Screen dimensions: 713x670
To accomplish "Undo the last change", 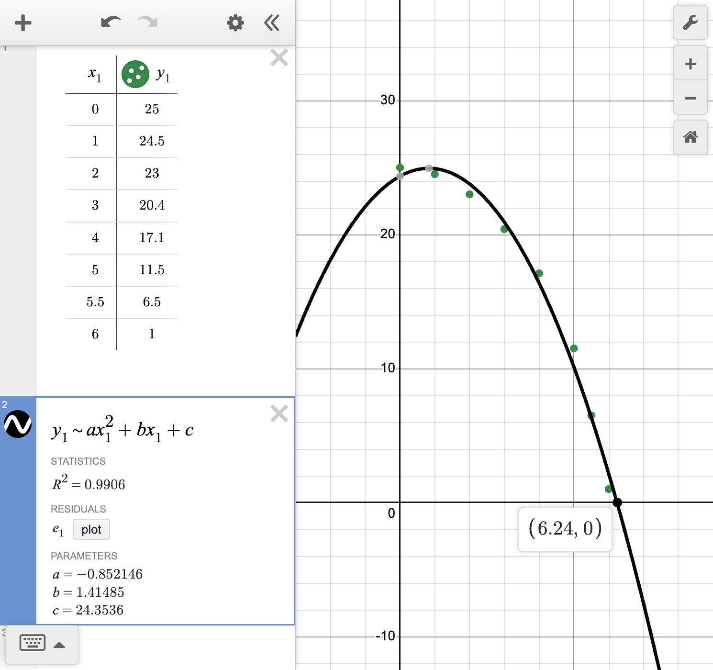I will tap(111, 22).
